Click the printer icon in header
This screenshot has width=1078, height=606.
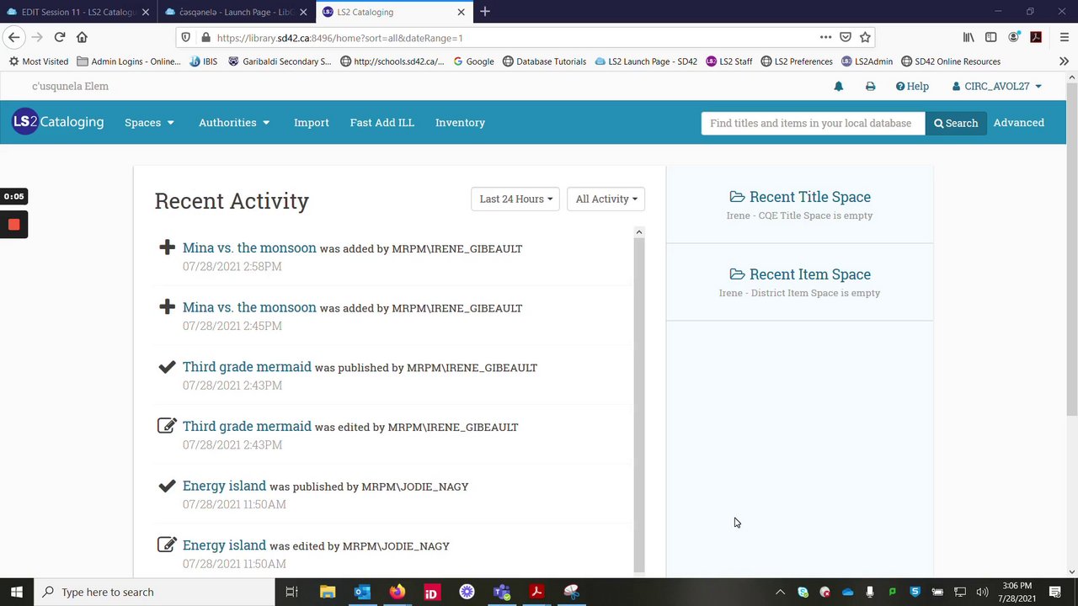click(x=870, y=87)
